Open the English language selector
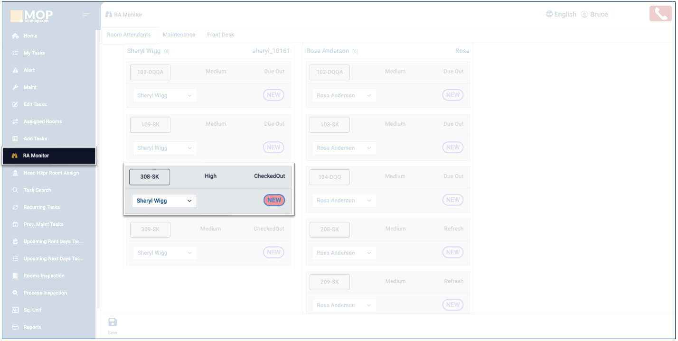The image size is (678, 341). coord(561,14)
